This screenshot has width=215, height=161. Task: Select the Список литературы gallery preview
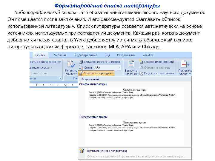134,100
